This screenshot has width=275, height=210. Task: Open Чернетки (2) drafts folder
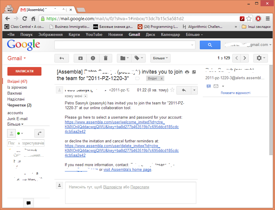(x=19, y=105)
